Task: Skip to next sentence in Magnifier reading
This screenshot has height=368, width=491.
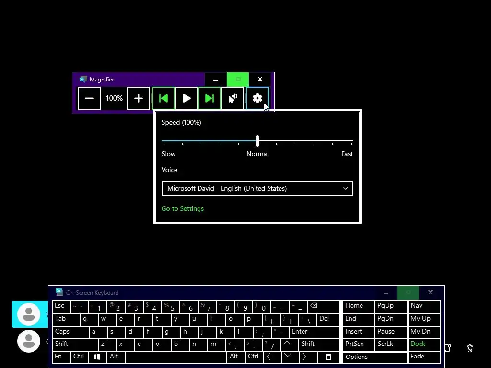Action: (x=209, y=98)
